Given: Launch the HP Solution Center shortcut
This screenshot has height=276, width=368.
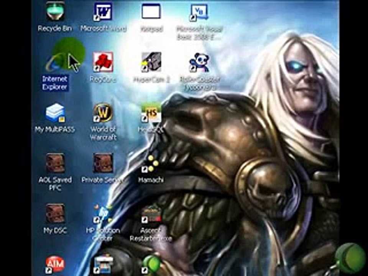Looking at the screenshot, I should (103, 214).
